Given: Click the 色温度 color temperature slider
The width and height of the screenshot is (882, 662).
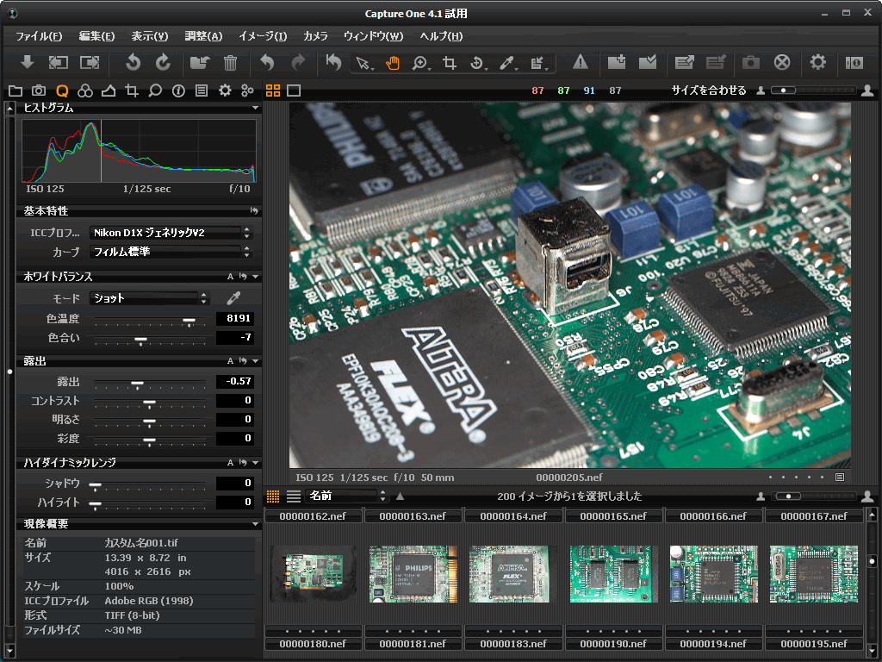Looking at the screenshot, I should (150, 321).
